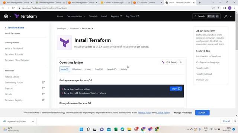Open Provider Use doc

(202, 80)
